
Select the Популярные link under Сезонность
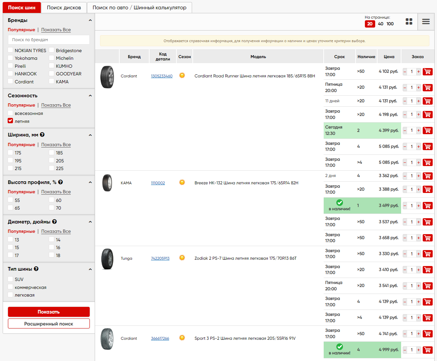[x=21, y=105]
